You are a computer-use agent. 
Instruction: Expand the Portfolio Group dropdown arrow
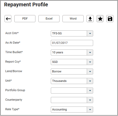point(90,91)
